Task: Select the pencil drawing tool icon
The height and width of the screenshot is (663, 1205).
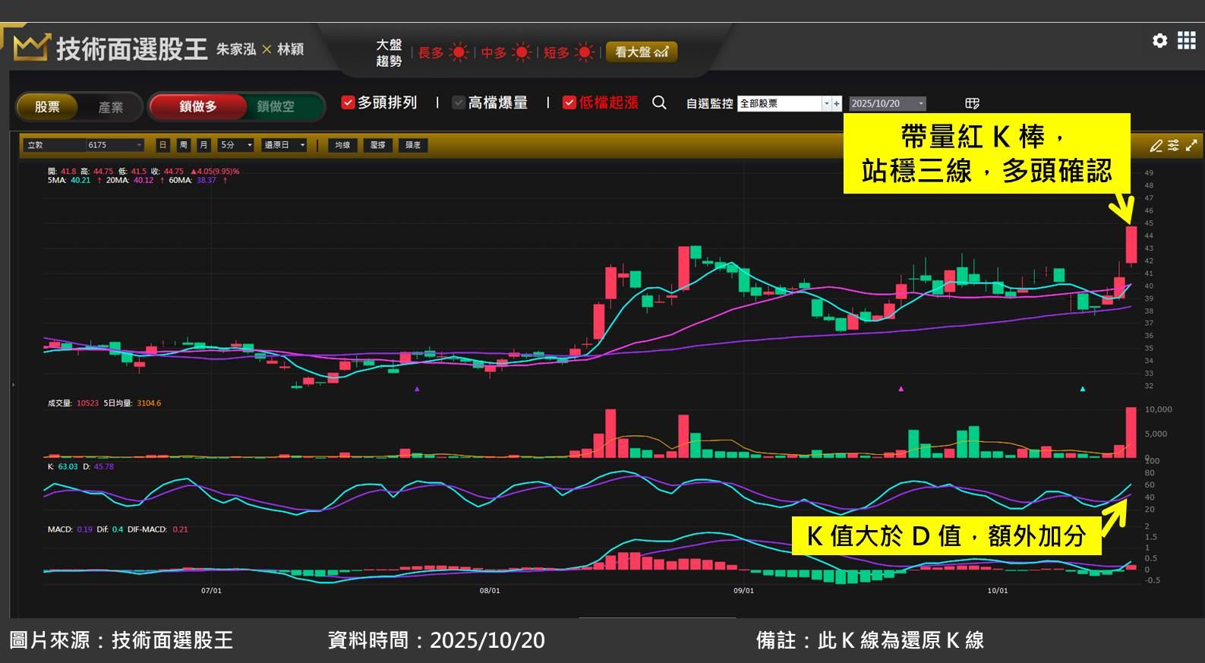Action: (x=1156, y=145)
